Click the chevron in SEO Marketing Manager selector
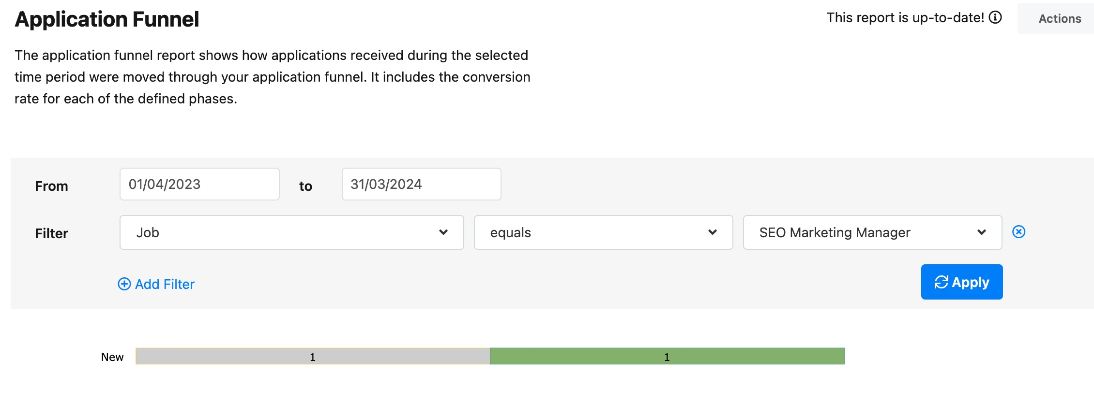 [x=982, y=232]
